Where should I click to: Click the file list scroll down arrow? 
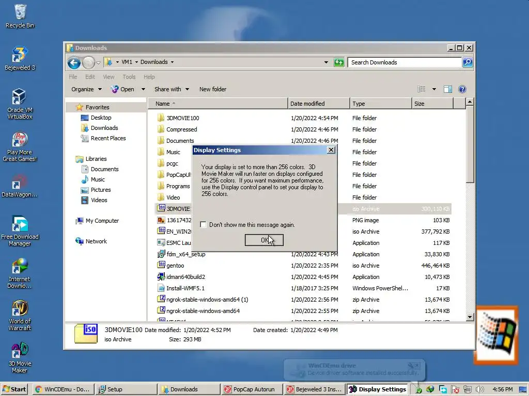point(470,317)
